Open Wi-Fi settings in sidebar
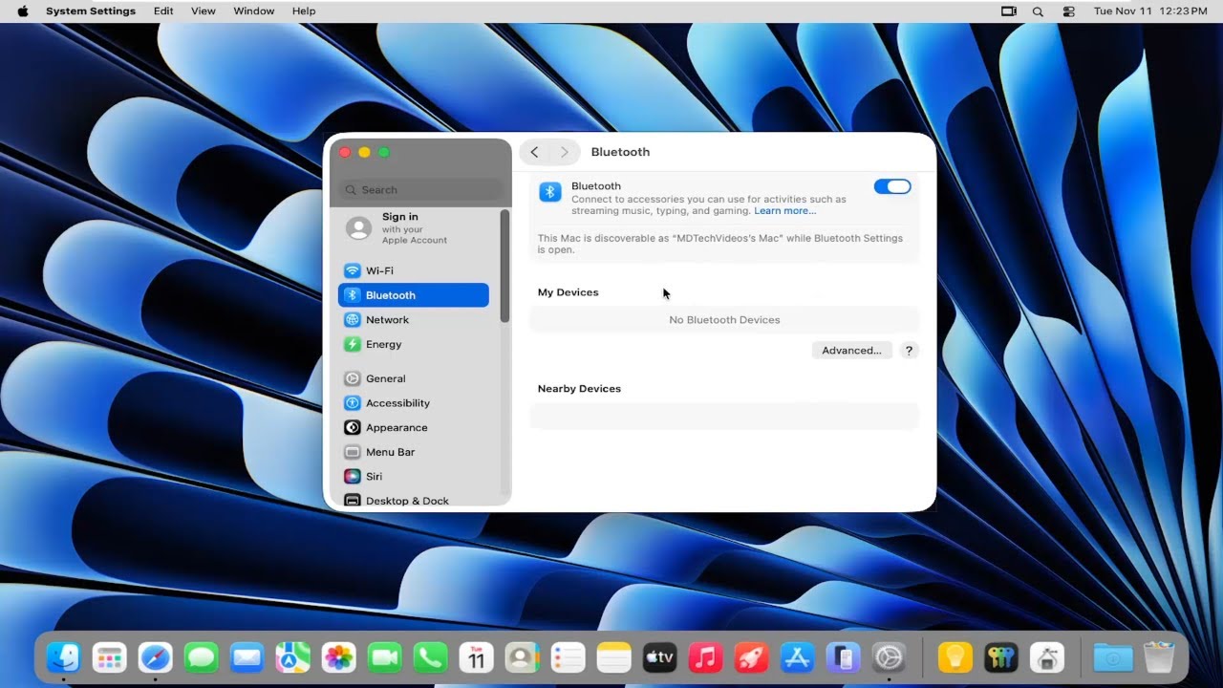 (413, 270)
